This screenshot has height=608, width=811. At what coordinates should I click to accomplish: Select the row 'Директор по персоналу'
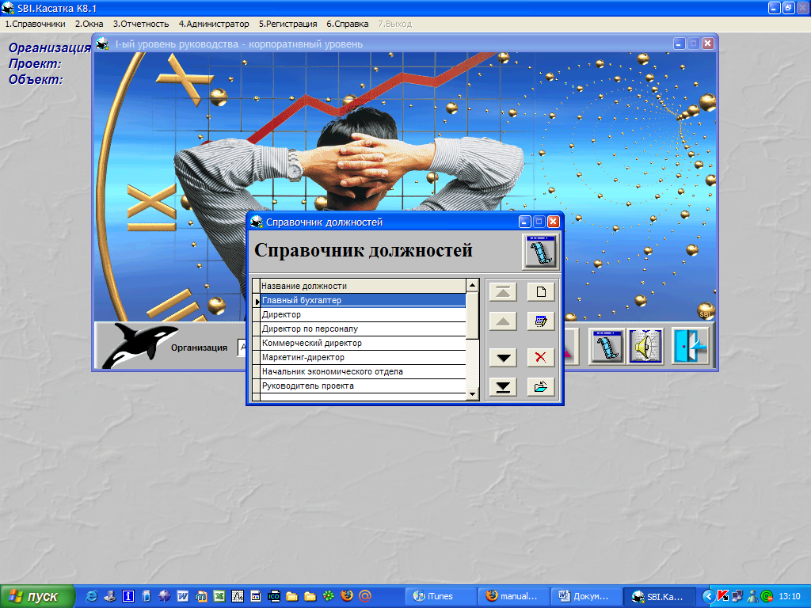363,329
